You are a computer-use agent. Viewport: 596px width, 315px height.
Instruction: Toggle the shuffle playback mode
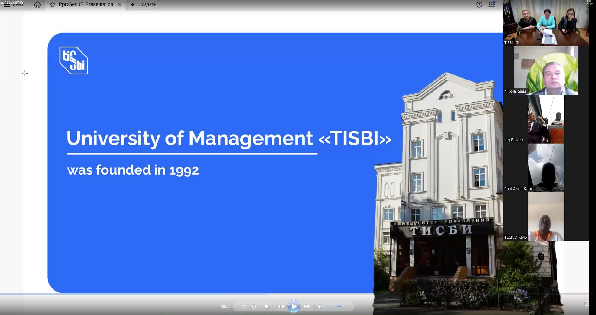pyautogui.click(x=244, y=306)
